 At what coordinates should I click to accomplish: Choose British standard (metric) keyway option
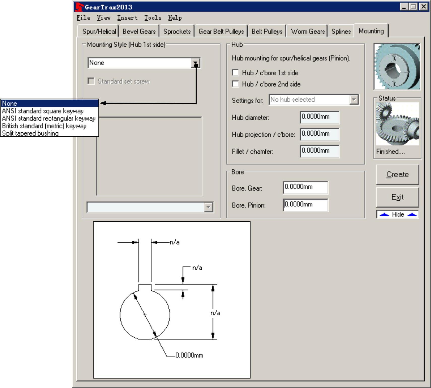[44, 126]
